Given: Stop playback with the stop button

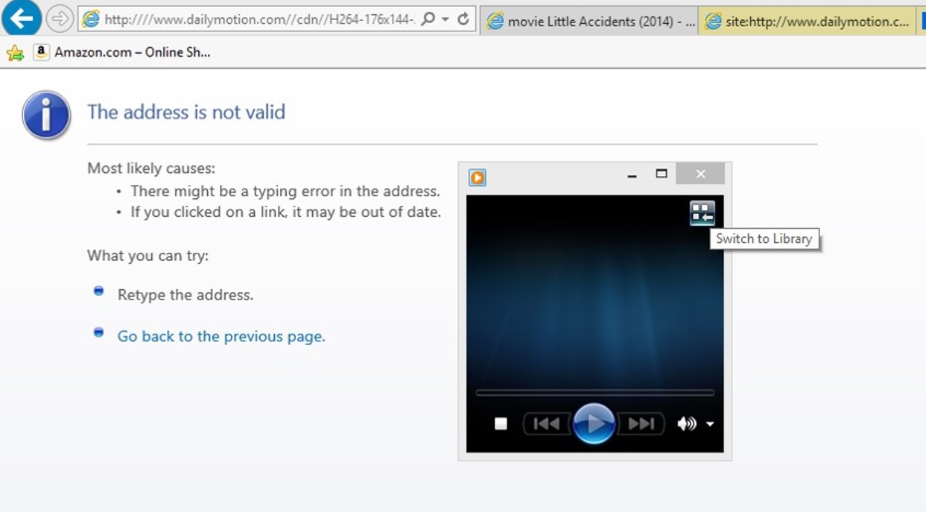Looking at the screenshot, I should tap(501, 424).
